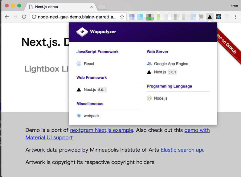
Task: Click the Lightbox subheading text
Action: (x=47, y=69)
